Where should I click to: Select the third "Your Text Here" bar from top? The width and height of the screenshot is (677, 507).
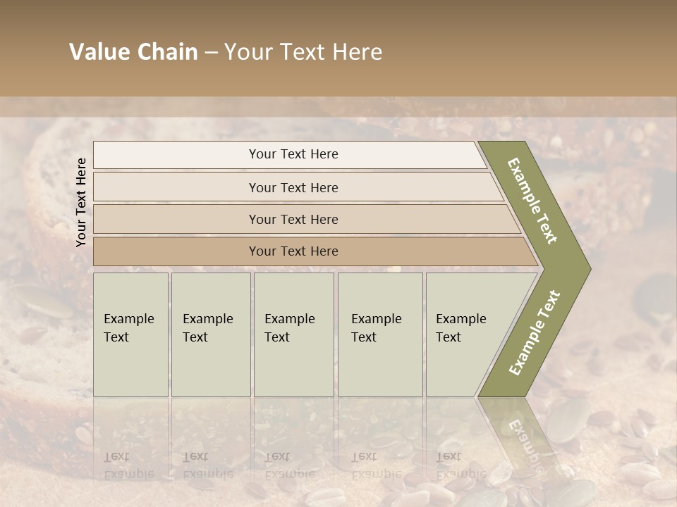293,219
